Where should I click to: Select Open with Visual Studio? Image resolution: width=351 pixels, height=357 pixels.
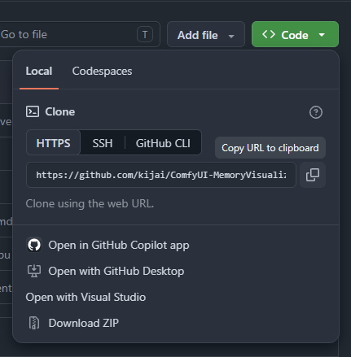86,297
